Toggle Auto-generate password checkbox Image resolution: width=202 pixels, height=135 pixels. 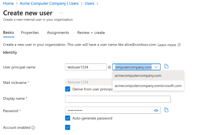[x=68, y=118]
